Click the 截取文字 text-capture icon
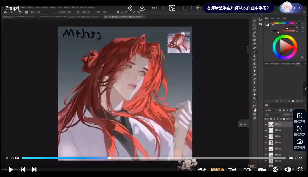308x177 pixels. pos(300,129)
